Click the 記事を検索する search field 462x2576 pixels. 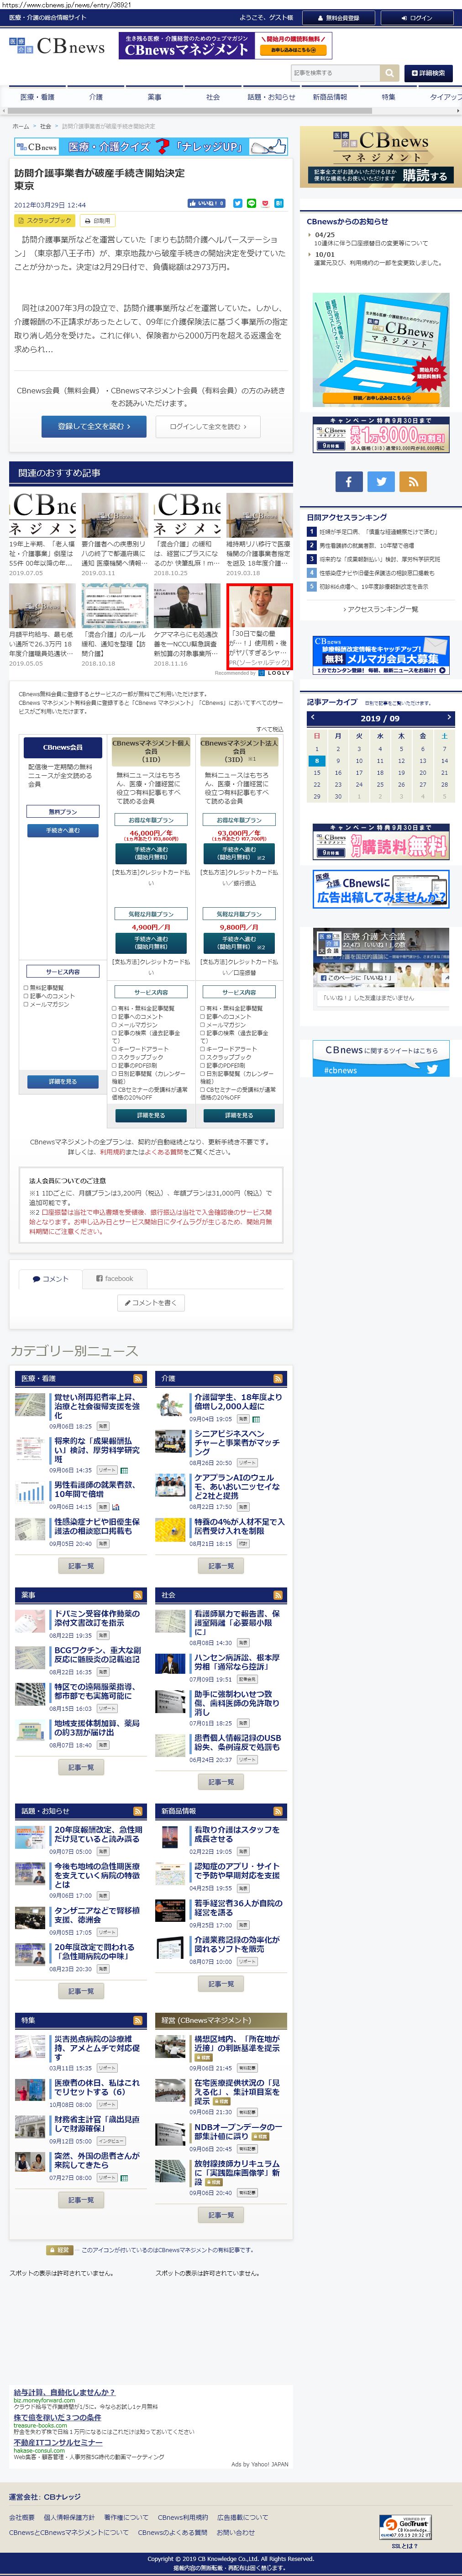point(335,73)
